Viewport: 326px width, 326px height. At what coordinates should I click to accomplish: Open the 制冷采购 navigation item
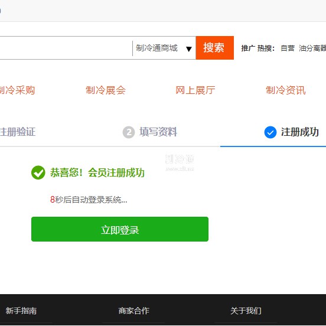tap(18, 90)
